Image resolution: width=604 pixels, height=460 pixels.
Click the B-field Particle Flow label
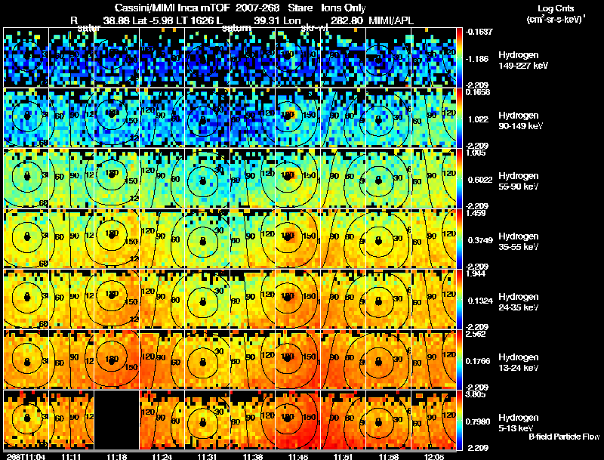click(x=564, y=437)
